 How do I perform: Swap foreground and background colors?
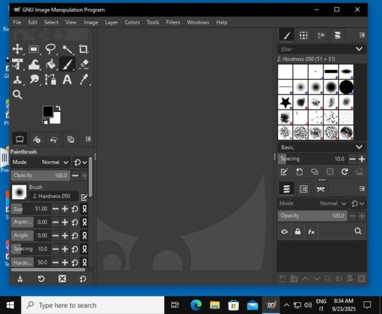tap(58, 108)
